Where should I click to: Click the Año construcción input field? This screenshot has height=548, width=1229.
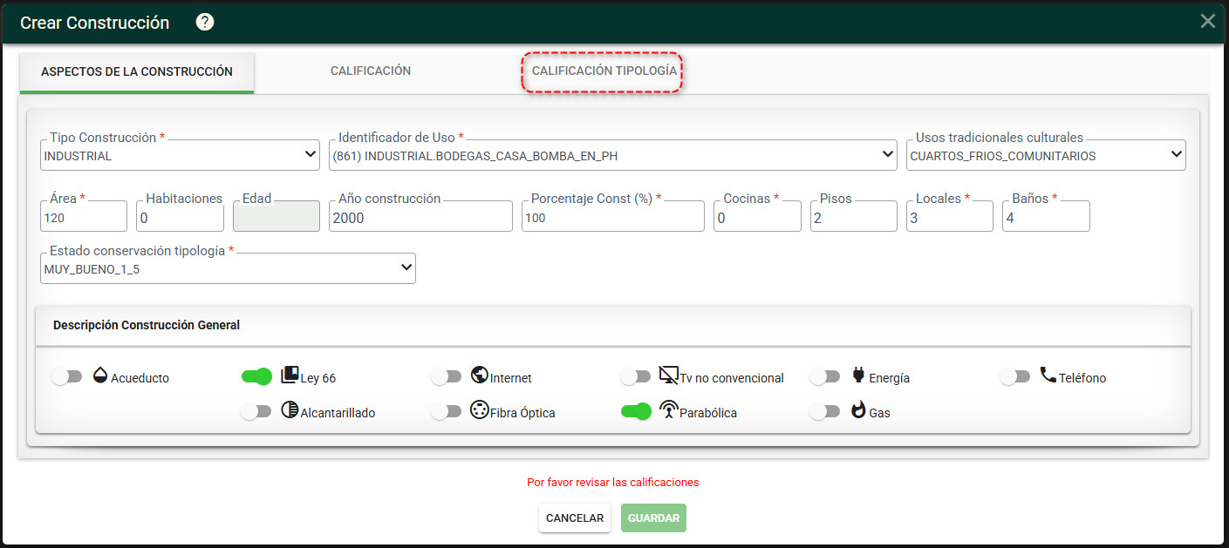click(x=420, y=216)
